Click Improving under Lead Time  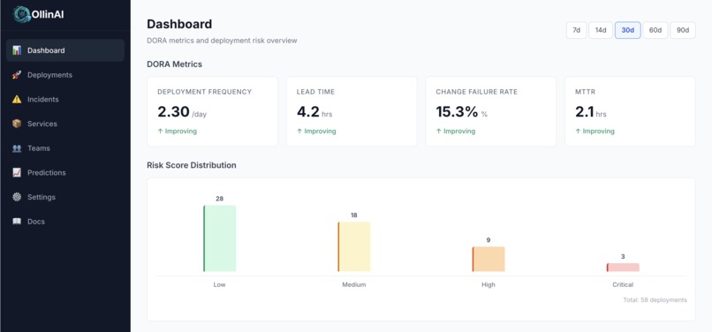point(316,132)
